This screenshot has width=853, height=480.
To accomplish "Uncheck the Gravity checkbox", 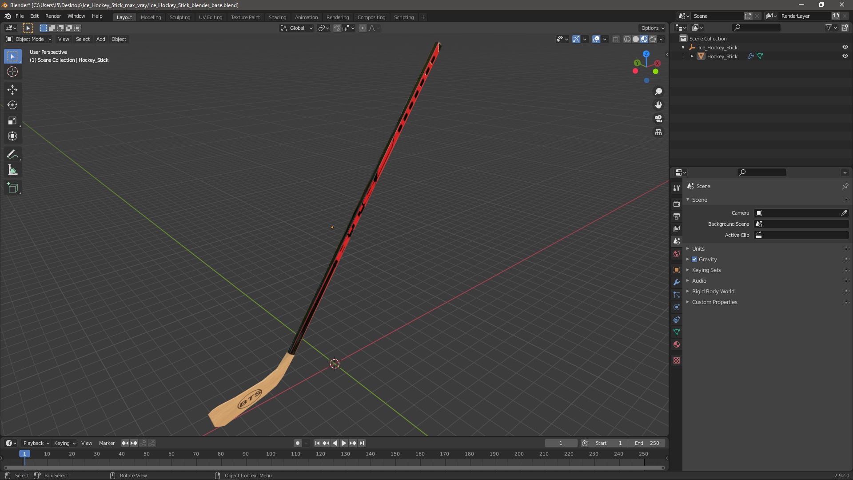I will pyautogui.click(x=694, y=260).
